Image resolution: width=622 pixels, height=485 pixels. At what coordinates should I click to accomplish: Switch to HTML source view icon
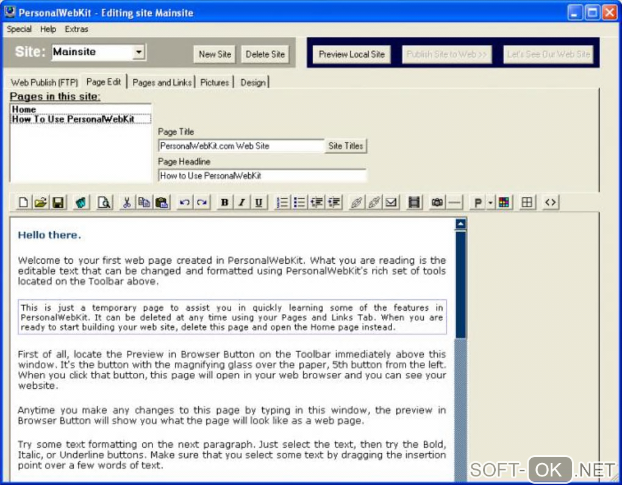(x=551, y=202)
